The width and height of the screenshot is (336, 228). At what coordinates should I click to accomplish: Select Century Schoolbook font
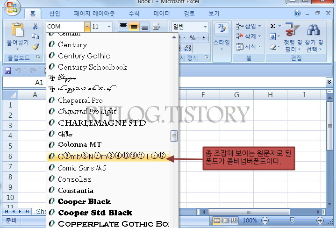tap(108, 67)
